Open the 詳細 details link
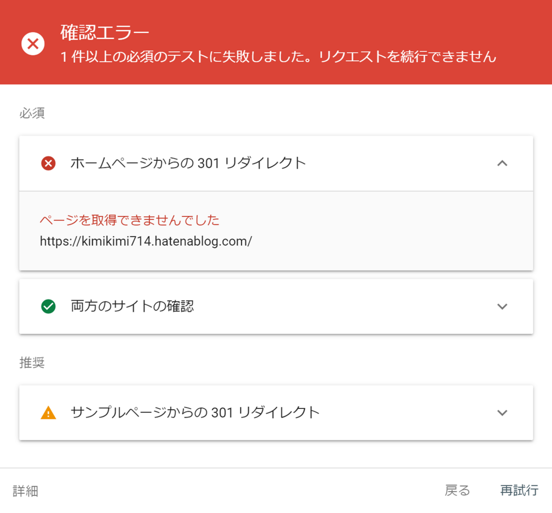This screenshot has height=513, width=552. coord(25,491)
